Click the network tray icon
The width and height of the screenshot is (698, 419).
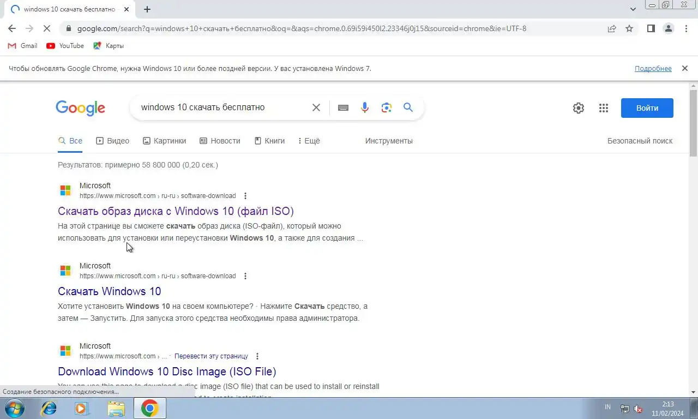click(x=625, y=409)
